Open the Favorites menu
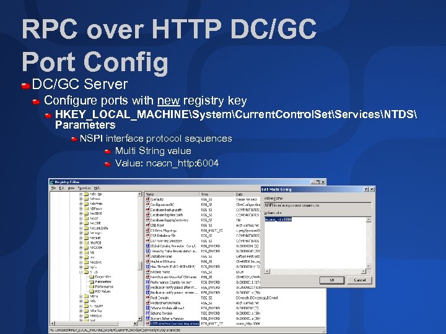446x334 pixels. coord(84,188)
